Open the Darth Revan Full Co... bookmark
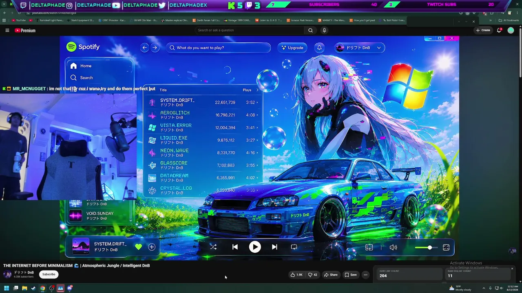This screenshot has width=522, height=293. (207, 20)
